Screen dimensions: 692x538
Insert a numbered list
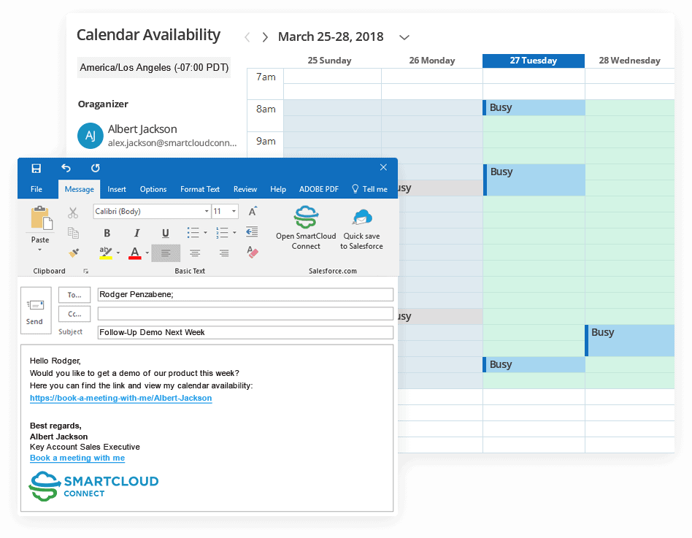(x=222, y=233)
